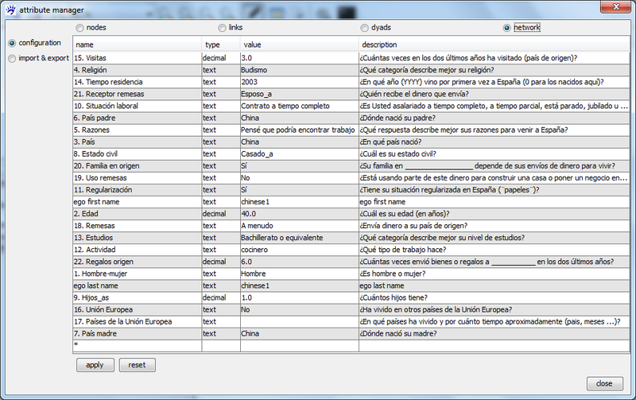Select '16. Unión Europea' name cell
636x400 pixels.
click(137, 309)
